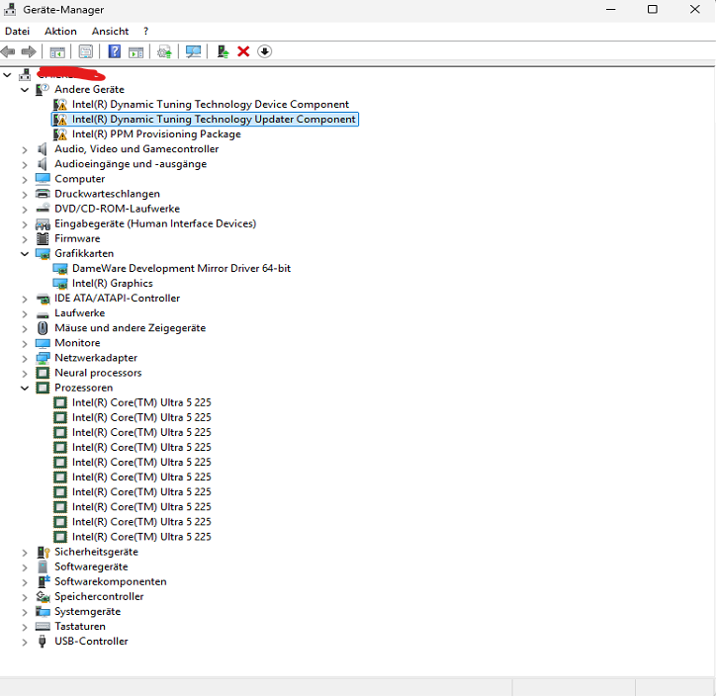Expand the Computer category

tap(25, 179)
